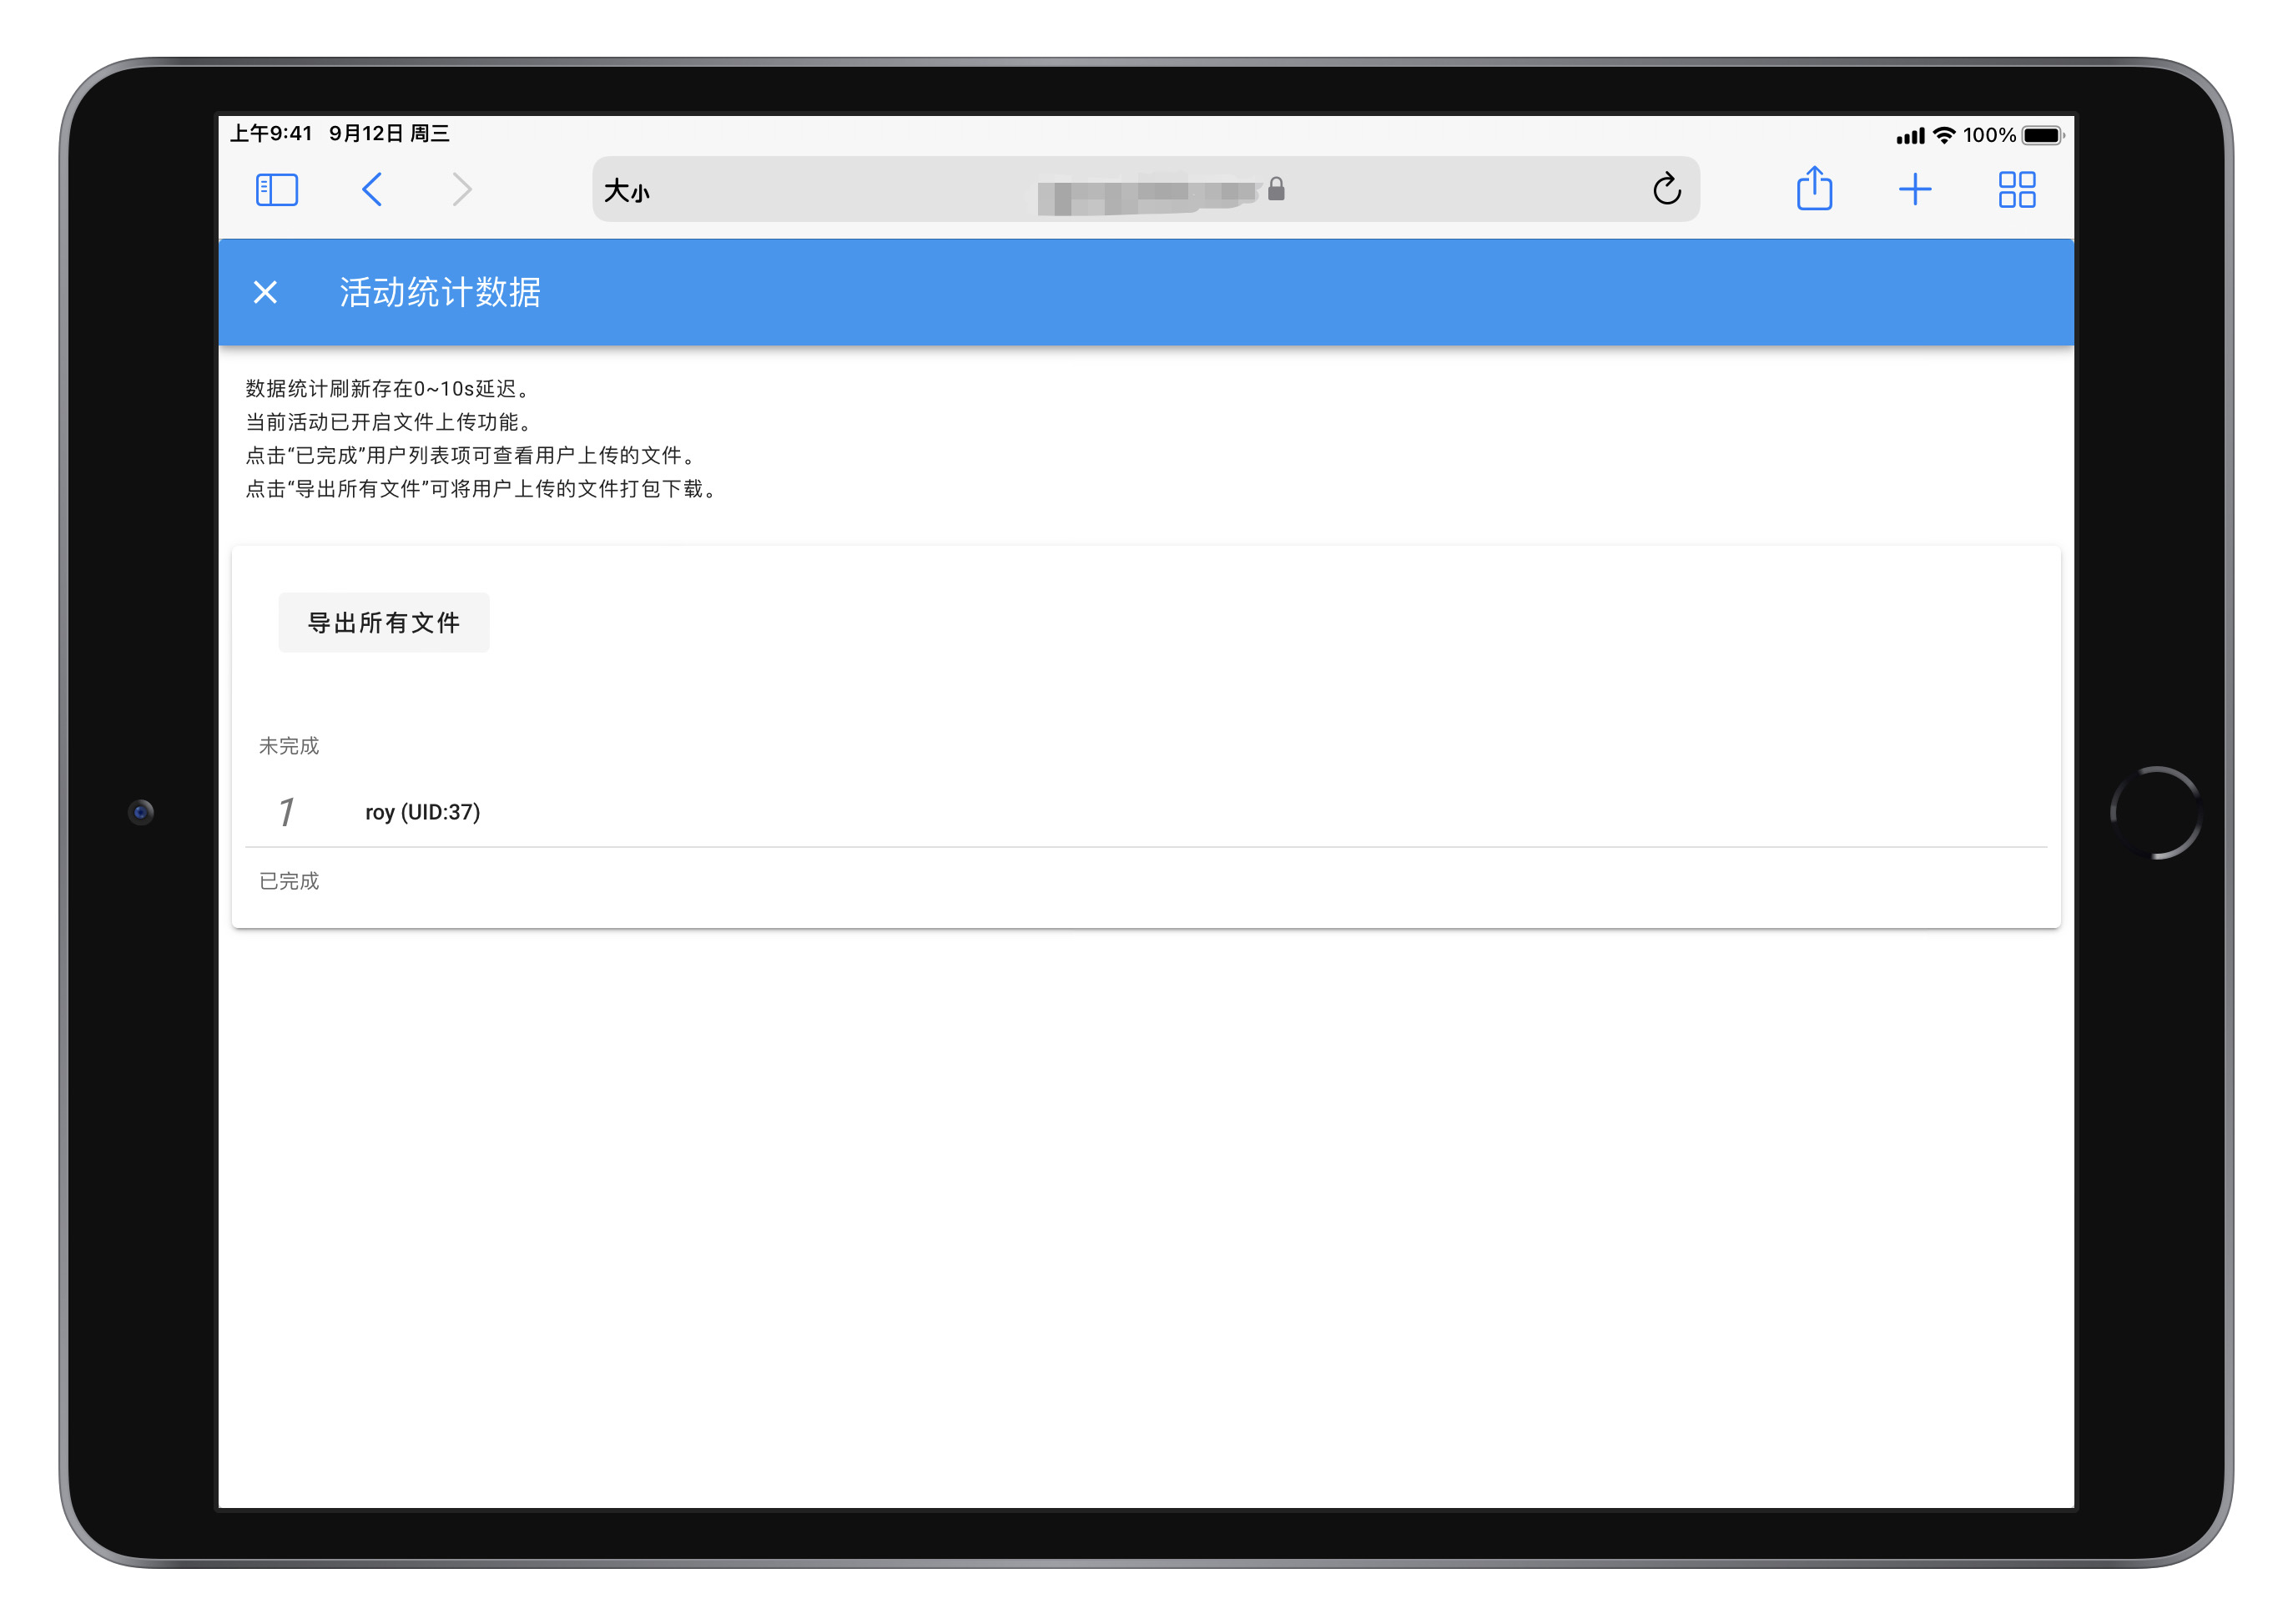The image size is (2293, 1624).
Task: Focus the Safari address bar field
Action: (x=1146, y=190)
